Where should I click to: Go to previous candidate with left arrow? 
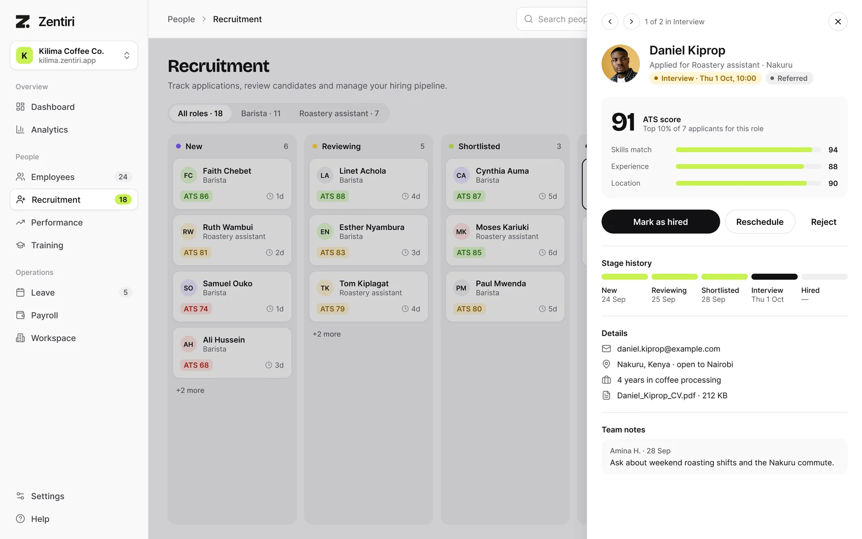pyautogui.click(x=610, y=22)
